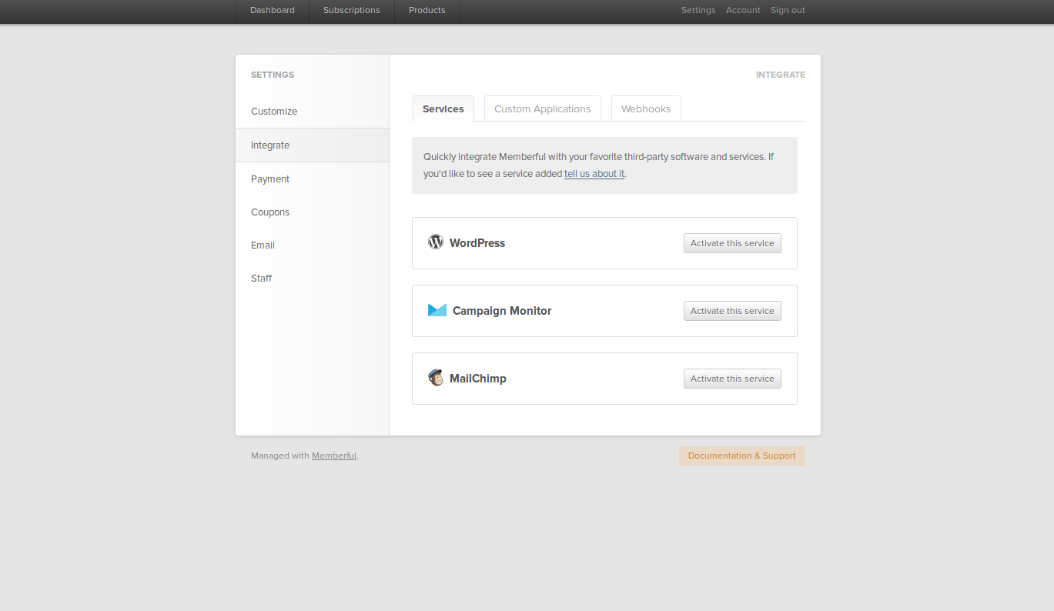Click the 'tell us about it' link
This screenshot has width=1054, height=611.
pos(594,174)
